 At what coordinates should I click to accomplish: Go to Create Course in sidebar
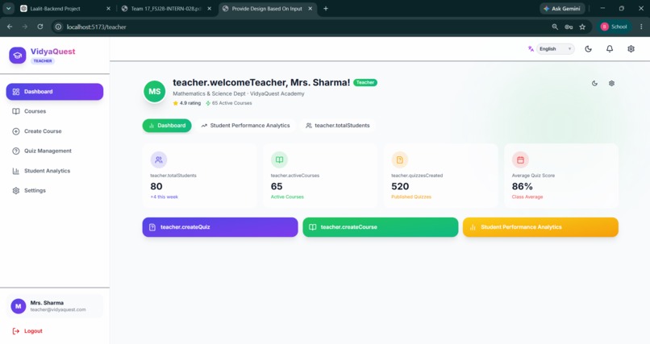[x=54, y=131]
